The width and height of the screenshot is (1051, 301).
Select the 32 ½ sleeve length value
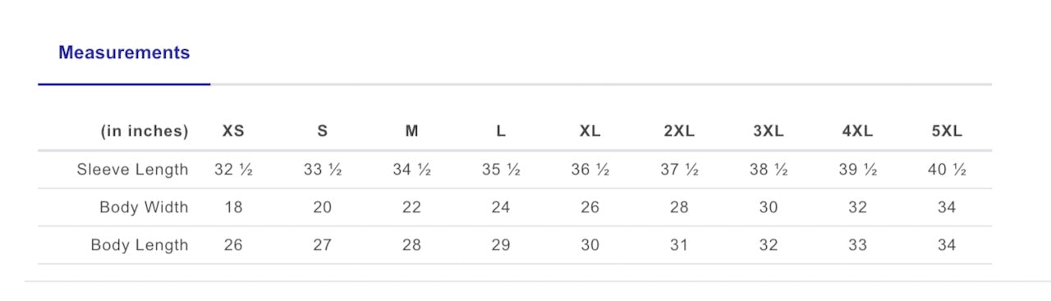[233, 170]
